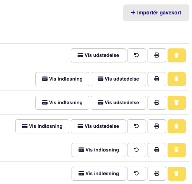
Task: Print the last row's gift card
Action: pos(157,174)
